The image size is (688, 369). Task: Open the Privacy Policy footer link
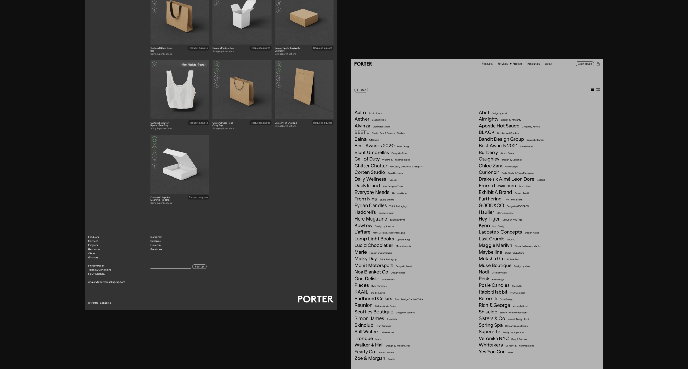(96, 266)
